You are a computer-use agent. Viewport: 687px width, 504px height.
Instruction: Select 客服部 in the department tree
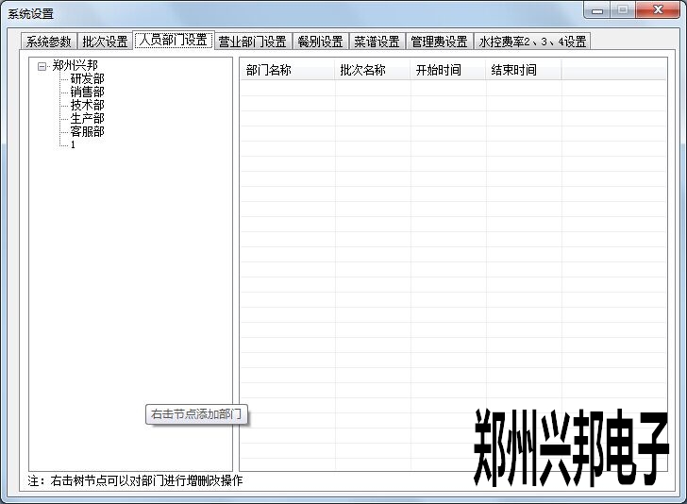[87, 131]
